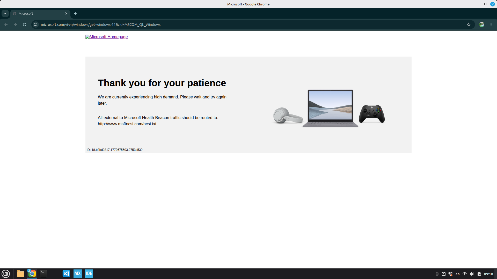The height and width of the screenshot is (279, 497).
Task: Open the Terminal from the taskbar
Action: (43, 274)
